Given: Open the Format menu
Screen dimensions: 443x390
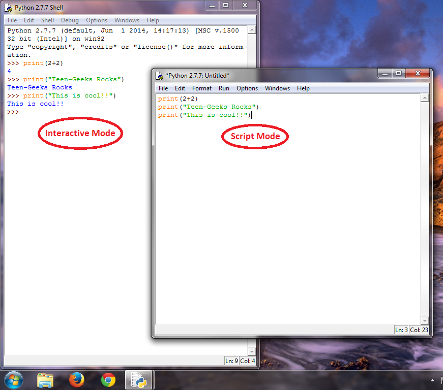Looking at the screenshot, I should [202, 88].
